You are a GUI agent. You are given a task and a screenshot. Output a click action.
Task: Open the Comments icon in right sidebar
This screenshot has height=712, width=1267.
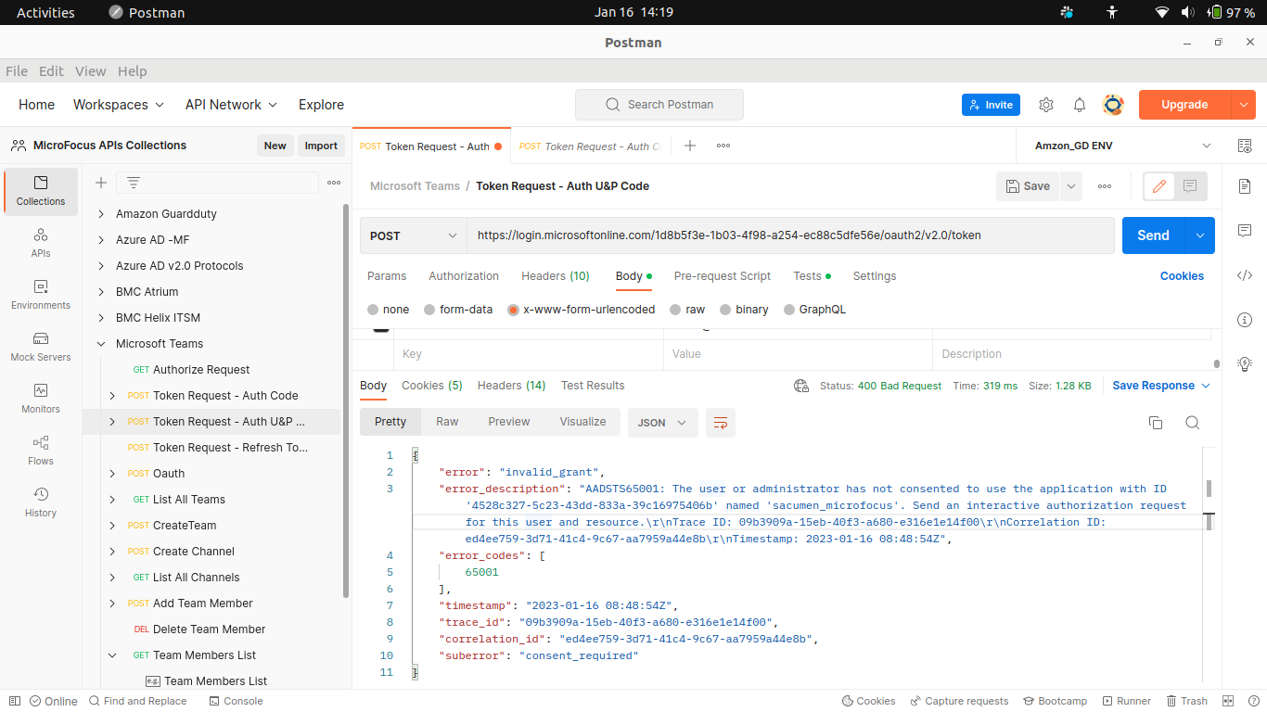point(1245,231)
